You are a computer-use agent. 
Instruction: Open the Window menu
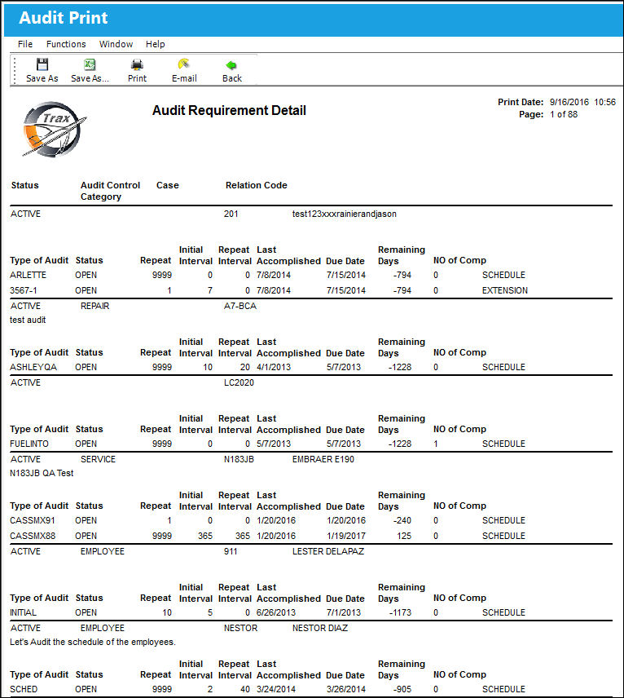pos(116,44)
